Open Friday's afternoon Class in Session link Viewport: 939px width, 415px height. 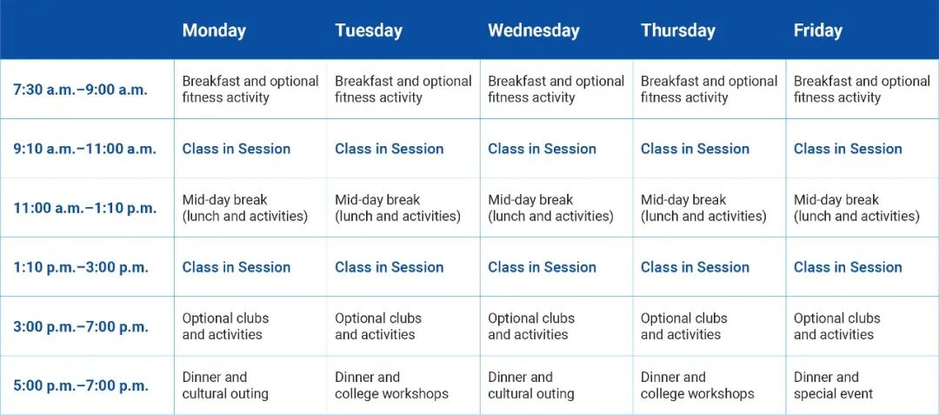click(848, 267)
